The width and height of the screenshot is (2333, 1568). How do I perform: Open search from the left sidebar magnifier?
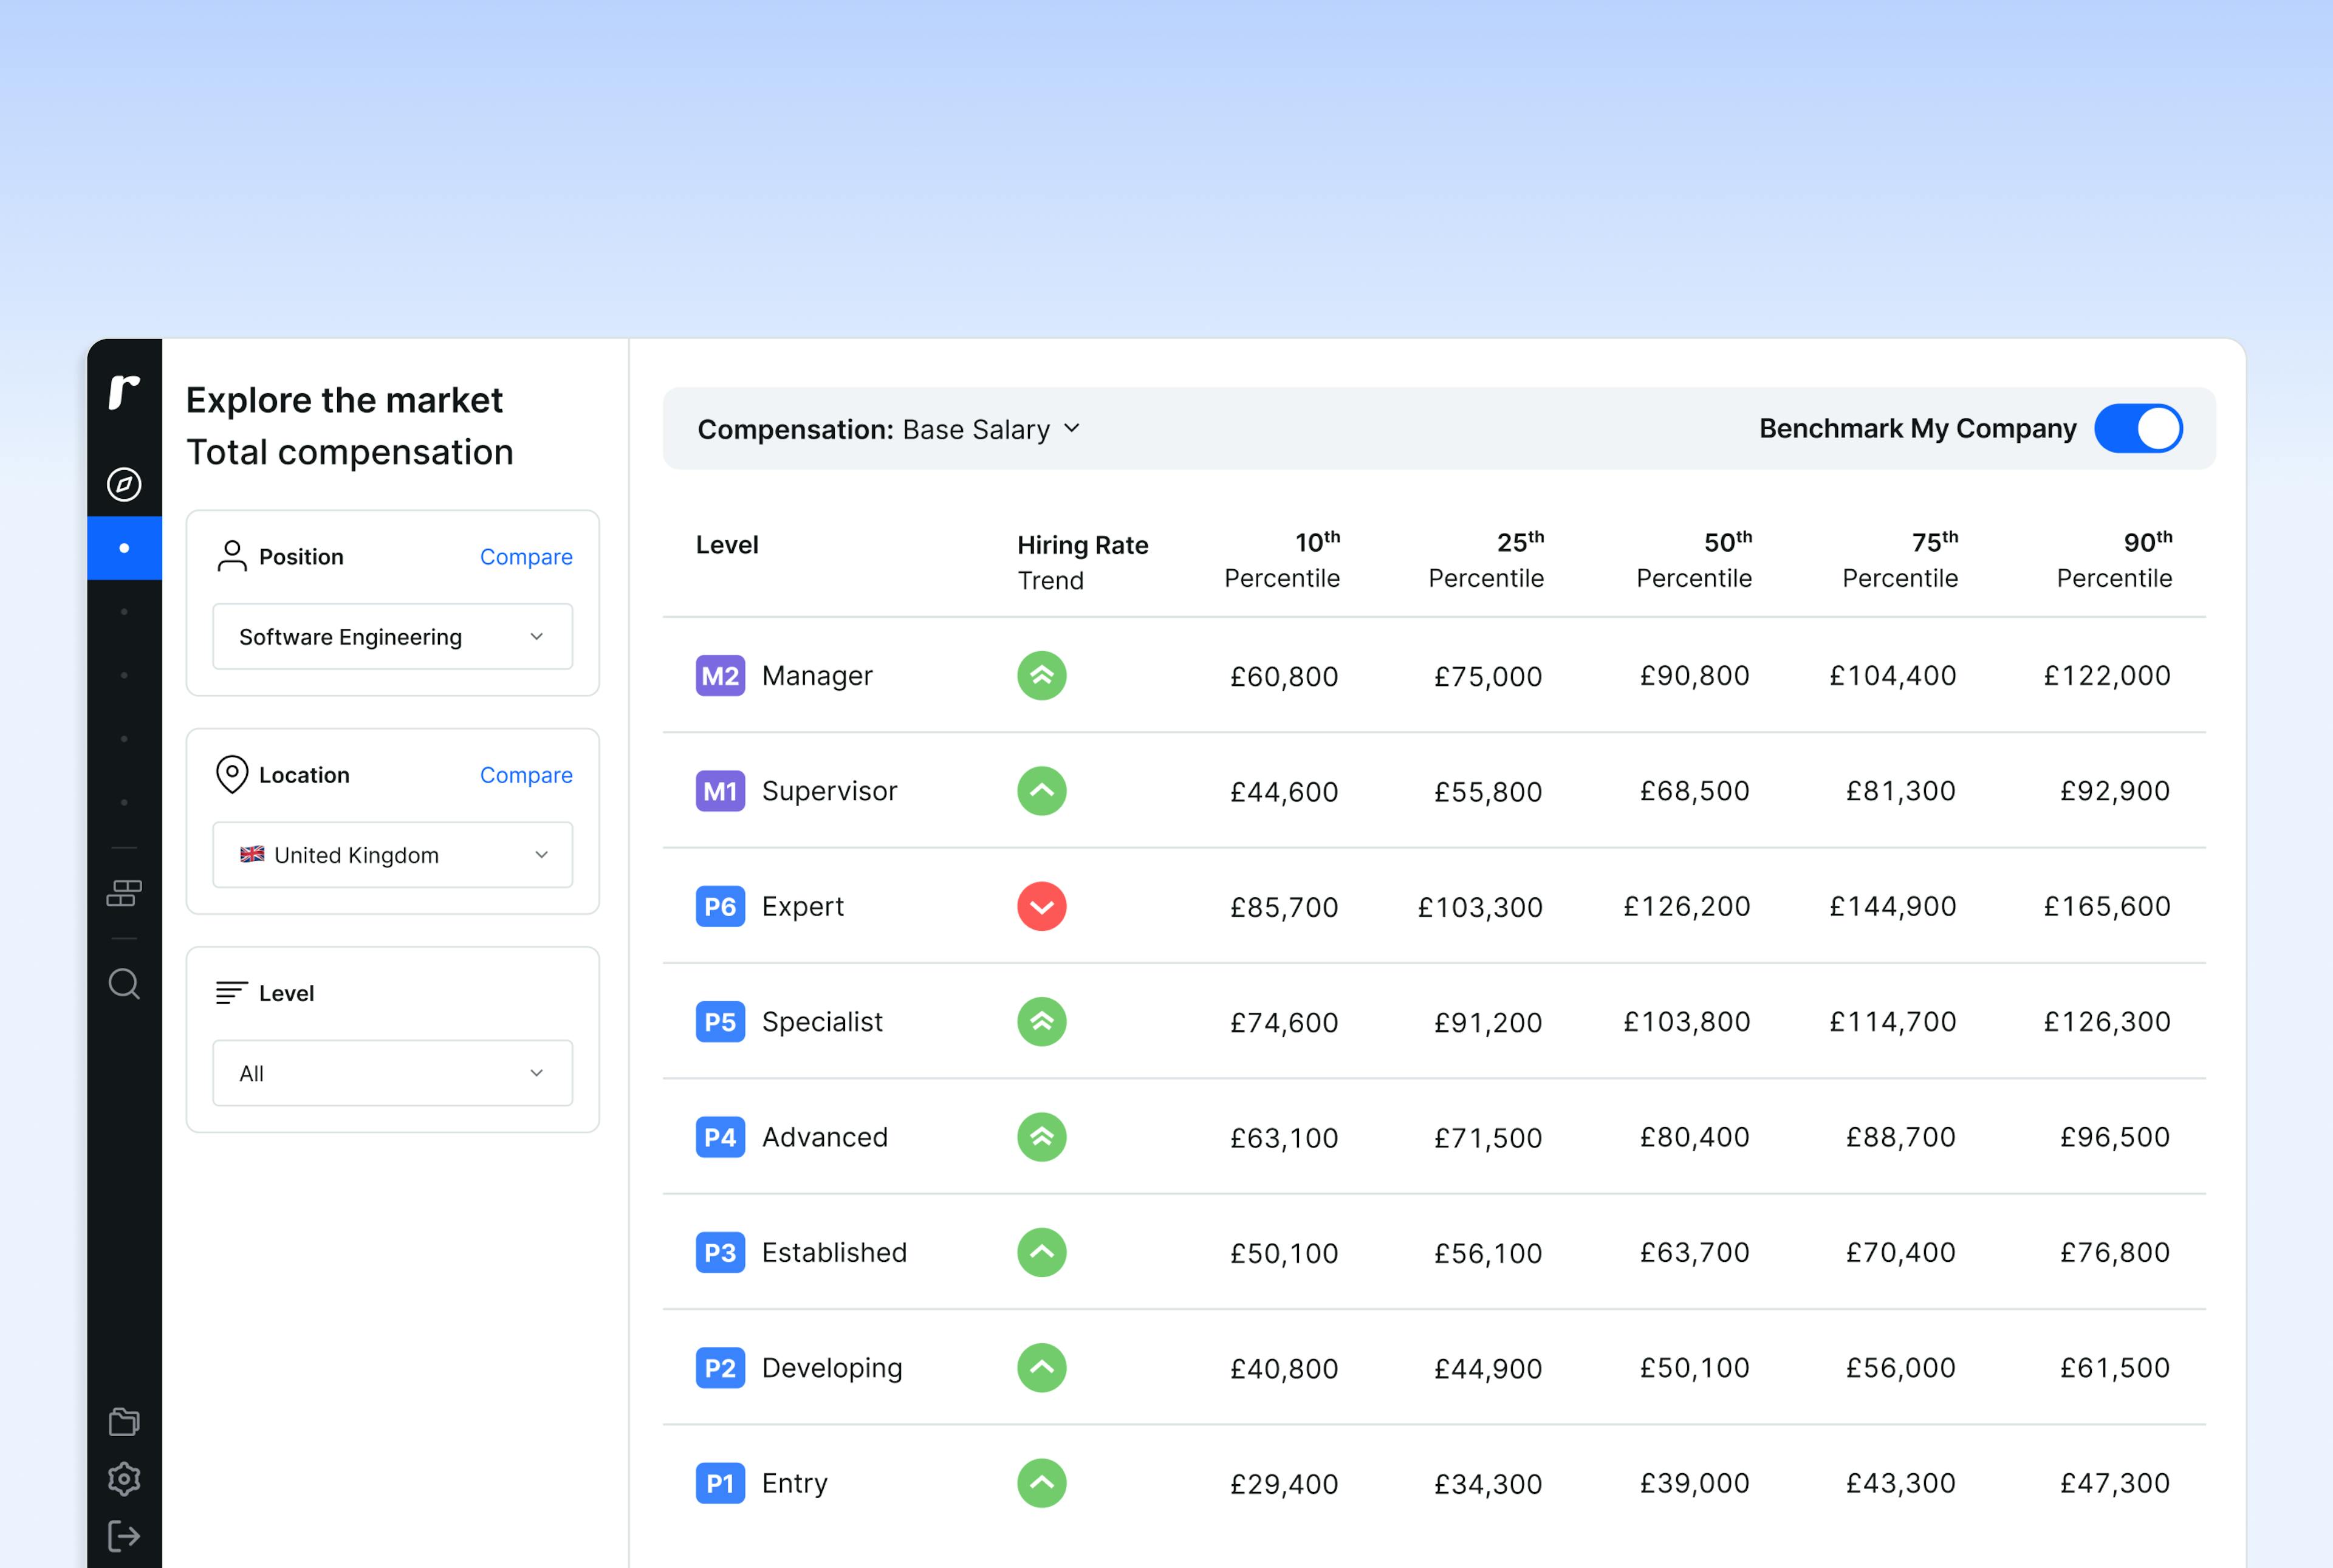tap(124, 984)
